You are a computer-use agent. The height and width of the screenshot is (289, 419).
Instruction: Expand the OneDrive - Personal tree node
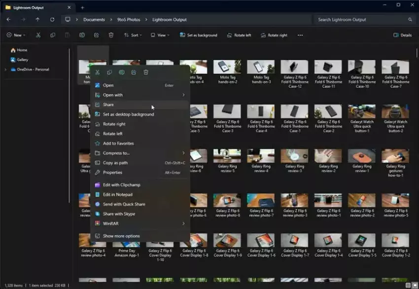pos(5,69)
